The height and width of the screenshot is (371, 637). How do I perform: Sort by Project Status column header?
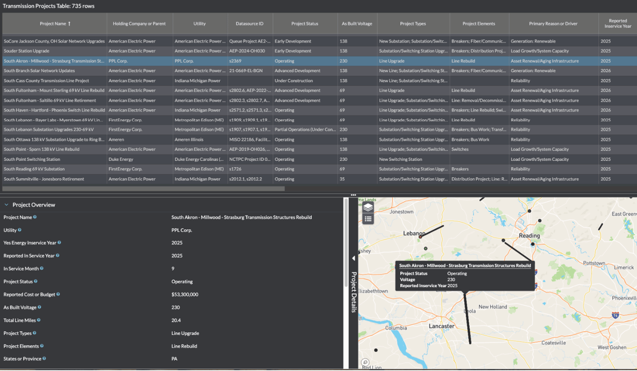point(305,24)
